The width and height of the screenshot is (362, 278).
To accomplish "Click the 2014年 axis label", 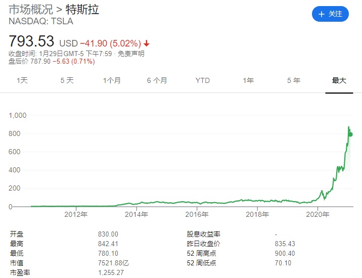I will [x=136, y=214].
